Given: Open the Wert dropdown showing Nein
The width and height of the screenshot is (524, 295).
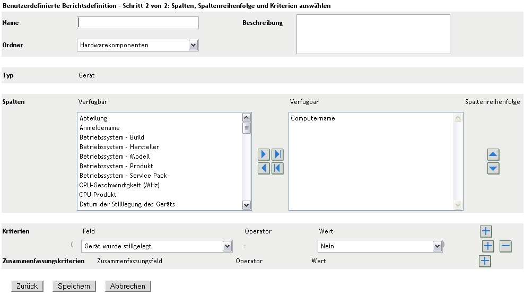Looking at the screenshot, I should (437, 246).
